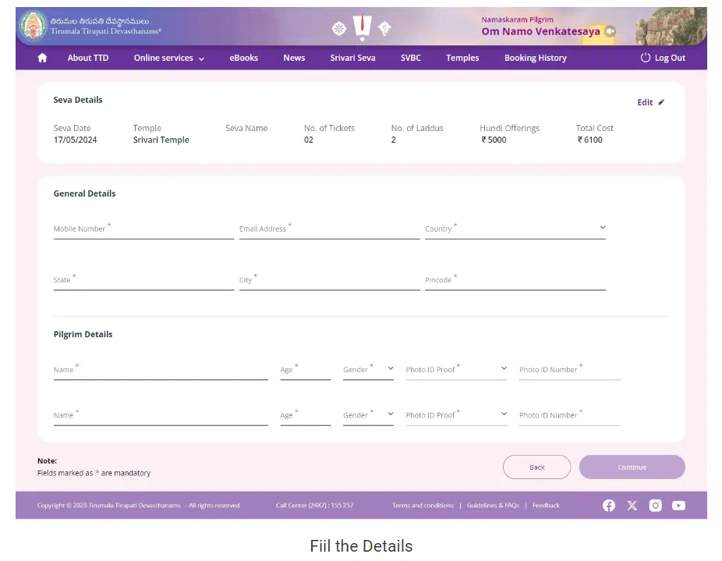Focus the first pilgrim Name field
The width and height of the screenshot is (722, 561).
click(x=161, y=370)
